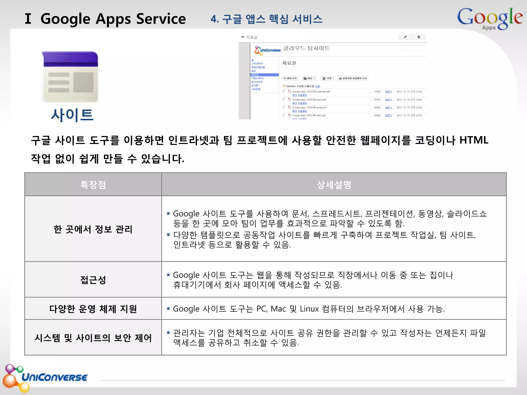Viewport: 527px width, 395px height.
Task: Click the 자료실 page heading in content
Action: click(x=289, y=63)
